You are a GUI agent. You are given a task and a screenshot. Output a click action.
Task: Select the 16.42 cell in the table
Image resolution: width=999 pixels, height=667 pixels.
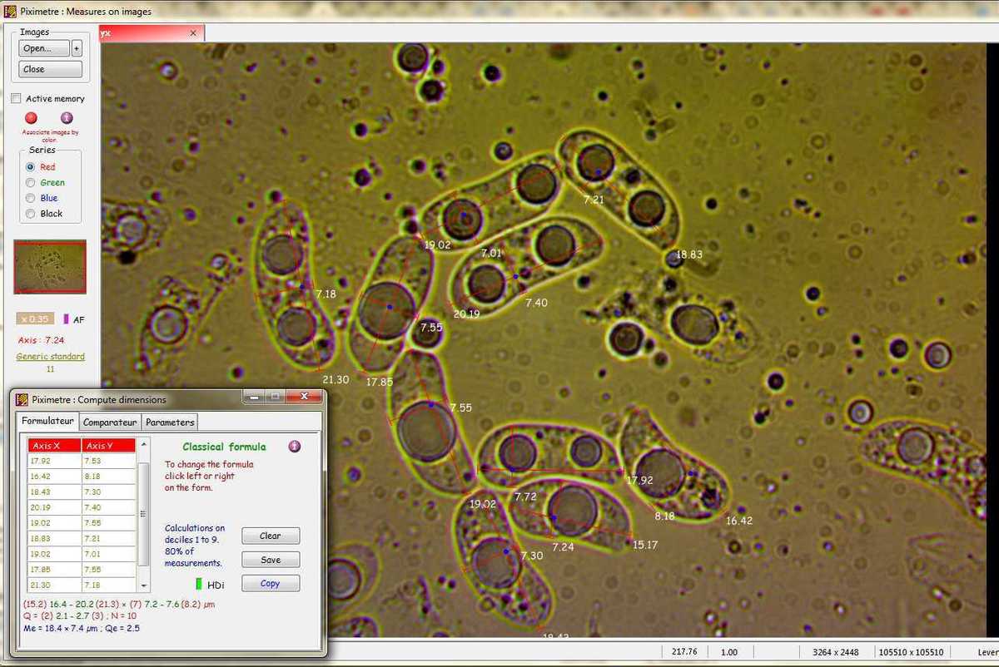click(x=54, y=477)
